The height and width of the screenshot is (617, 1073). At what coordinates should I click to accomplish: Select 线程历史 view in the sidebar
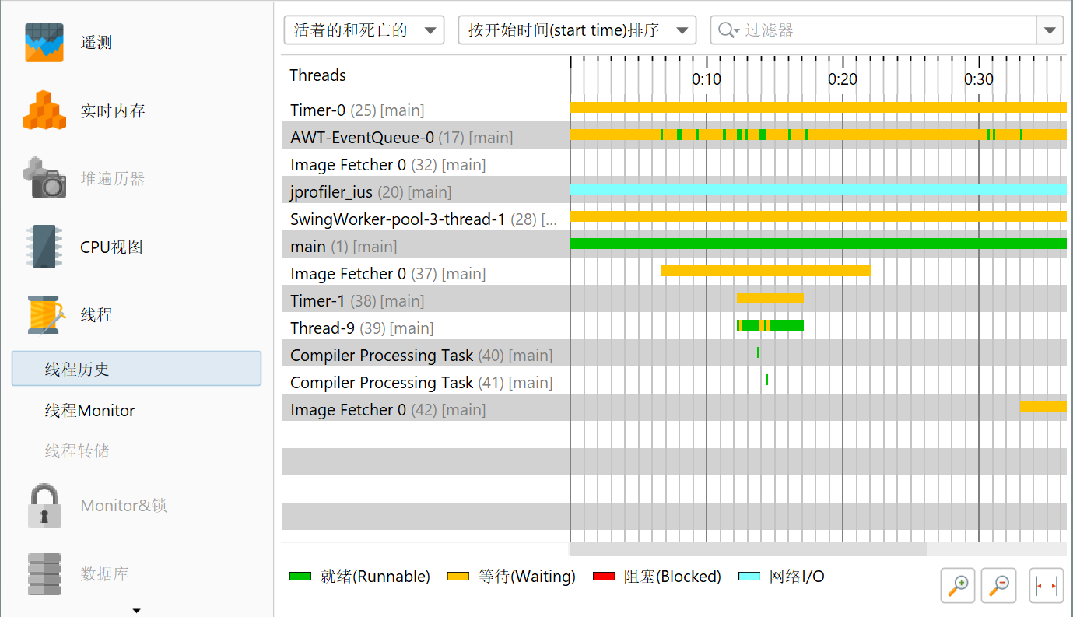click(136, 369)
